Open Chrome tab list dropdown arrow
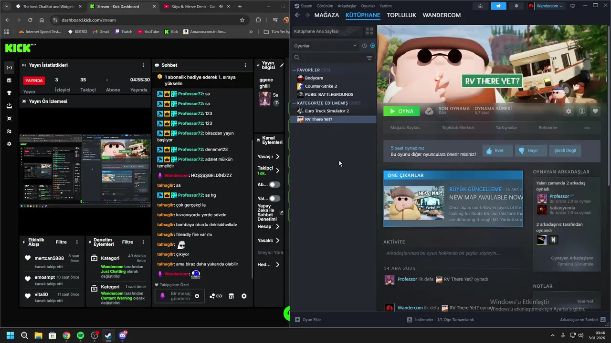This screenshot has width=611, height=343. 7,7
